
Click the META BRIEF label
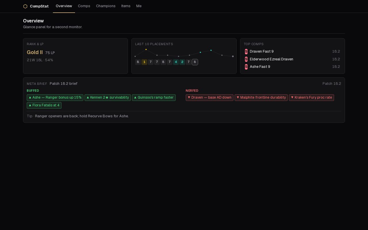point(37,84)
